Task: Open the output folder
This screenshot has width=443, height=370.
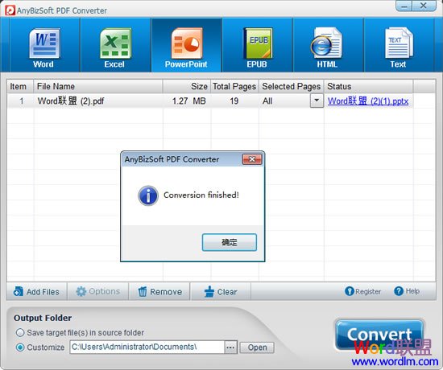Action: tap(257, 347)
